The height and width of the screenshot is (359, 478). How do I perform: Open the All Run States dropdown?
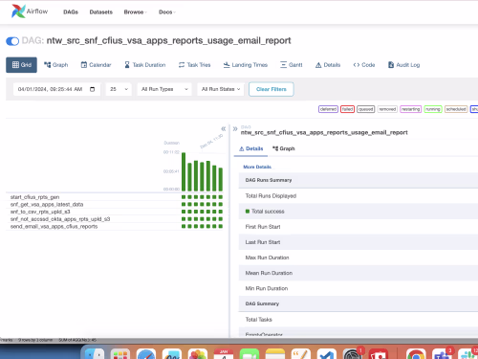pos(221,89)
